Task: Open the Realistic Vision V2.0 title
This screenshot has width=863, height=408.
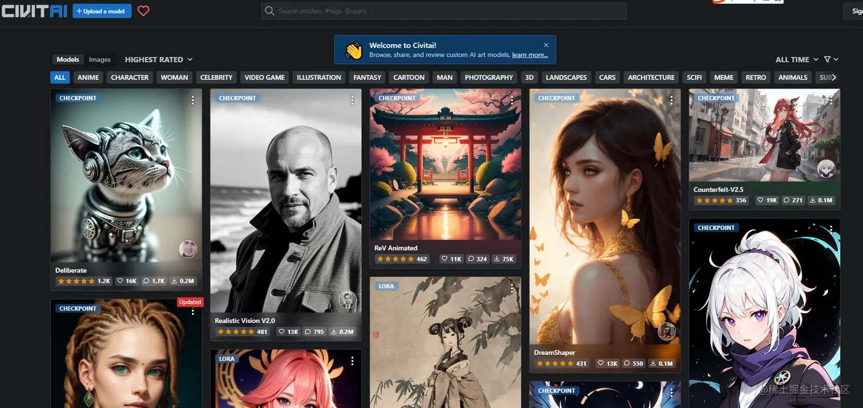Action: click(x=245, y=321)
